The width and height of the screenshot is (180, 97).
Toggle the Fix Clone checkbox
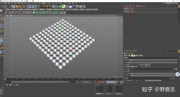tap(131, 65)
